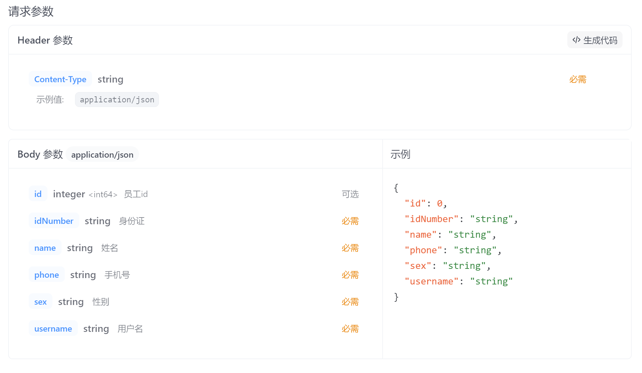Click the 必需 label for Content-Type
The image size is (642, 373).
click(578, 79)
